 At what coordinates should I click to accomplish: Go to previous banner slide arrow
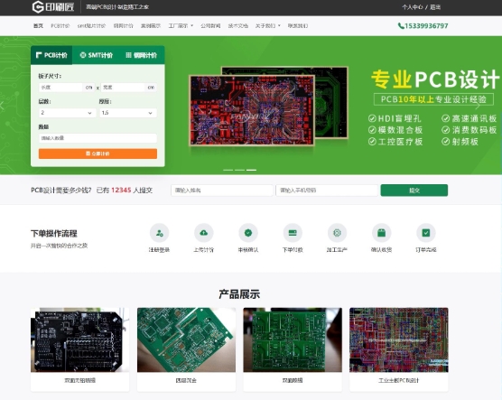(2, 106)
